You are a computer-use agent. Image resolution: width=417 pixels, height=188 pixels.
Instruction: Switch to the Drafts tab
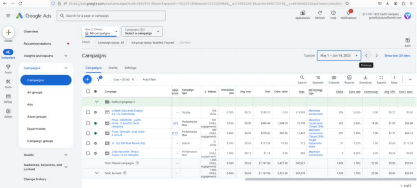pyautogui.click(x=113, y=68)
